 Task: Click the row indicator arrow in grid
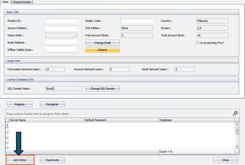(7, 125)
